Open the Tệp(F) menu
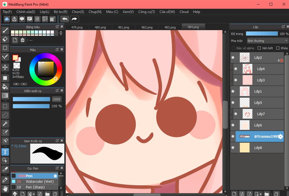 click(x=7, y=12)
